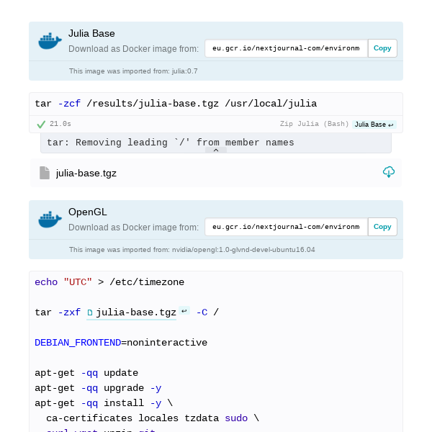The width and height of the screenshot is (432, 432).
Task: Select the OpenGL environment title
Action: click(88, 212)
